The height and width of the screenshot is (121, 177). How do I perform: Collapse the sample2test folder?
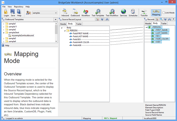pos(4,33)
